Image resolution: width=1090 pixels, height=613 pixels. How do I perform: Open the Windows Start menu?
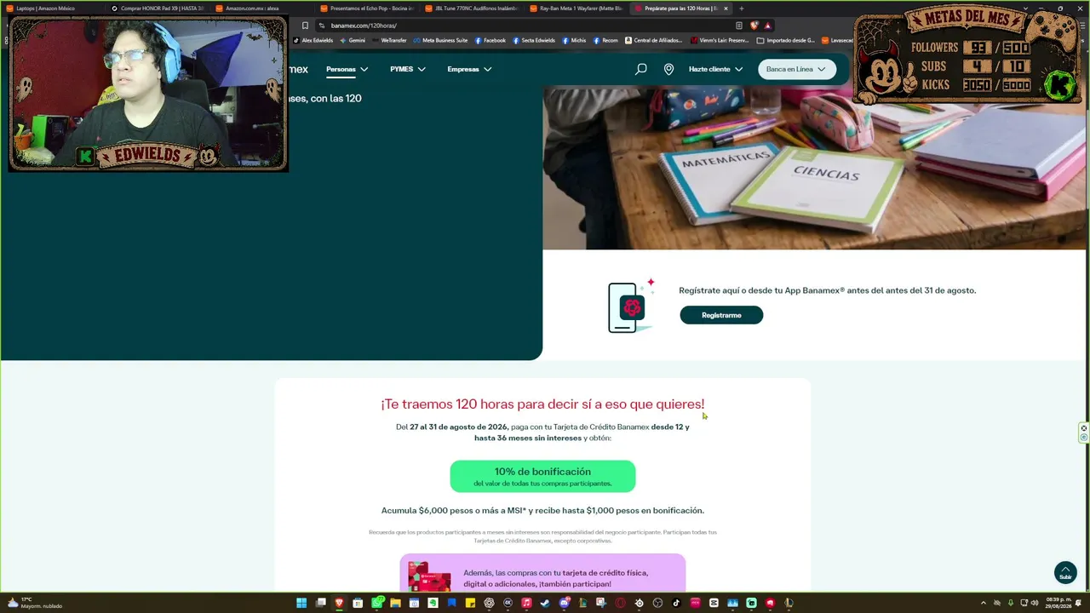click(301, 603)
